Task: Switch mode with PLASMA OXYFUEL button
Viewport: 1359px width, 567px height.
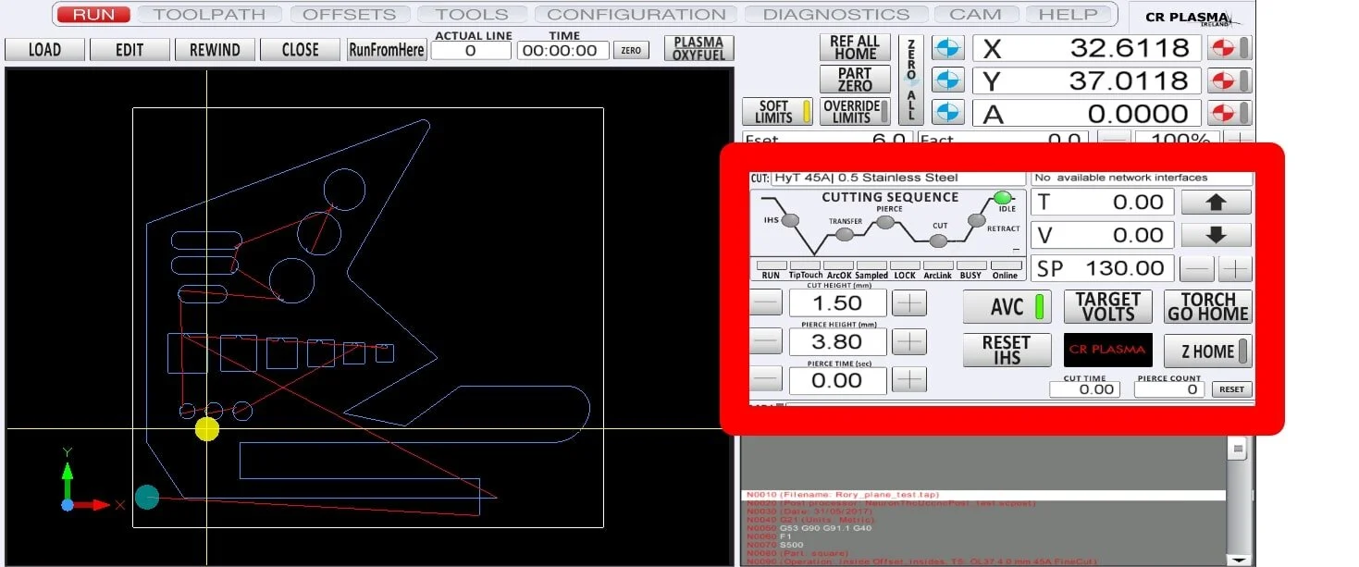Action: click(698, 49)
